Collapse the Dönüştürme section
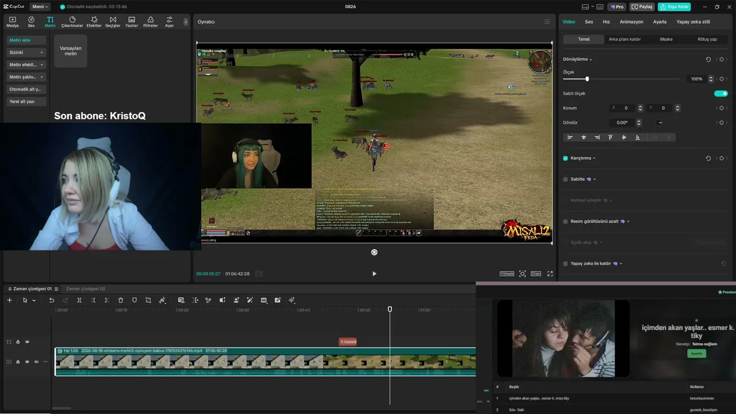 tap(591, 59)
